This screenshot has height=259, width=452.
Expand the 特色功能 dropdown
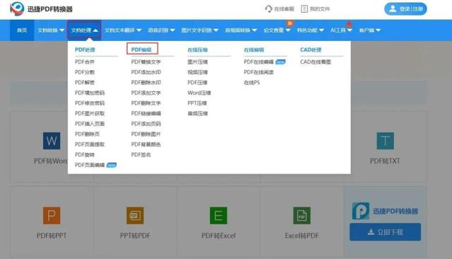[x=311, y=30]
